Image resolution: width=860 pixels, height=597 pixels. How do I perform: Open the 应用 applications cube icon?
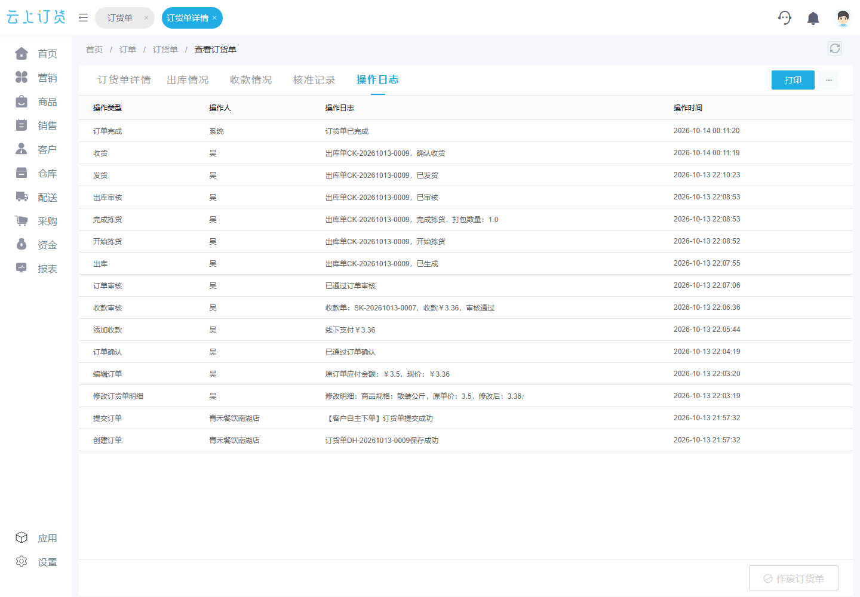(21, 538)
